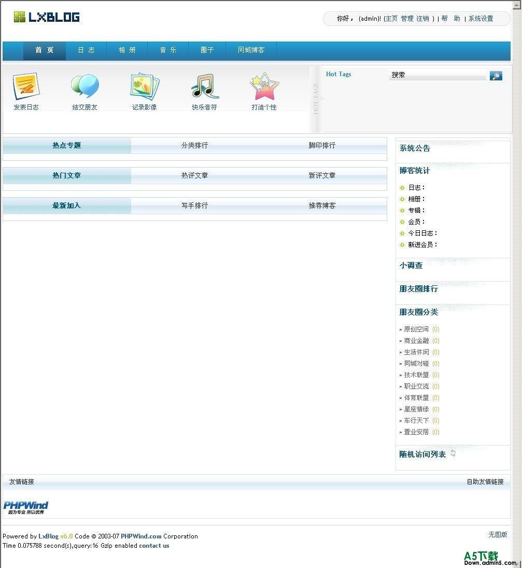Open the 快乐音符 music note icon

tap(205, 86)
